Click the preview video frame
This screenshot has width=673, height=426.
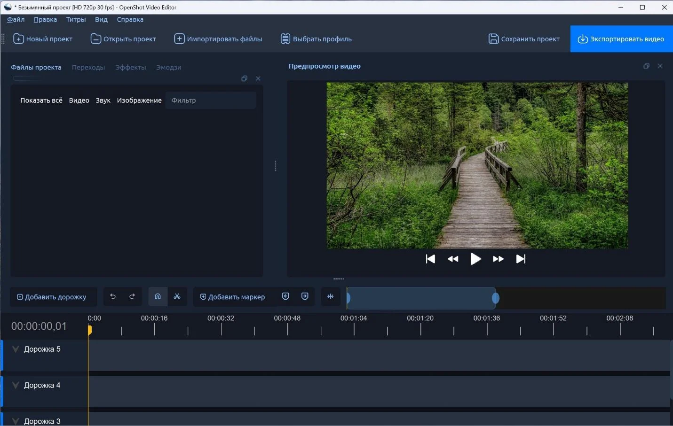click(477, 165)
